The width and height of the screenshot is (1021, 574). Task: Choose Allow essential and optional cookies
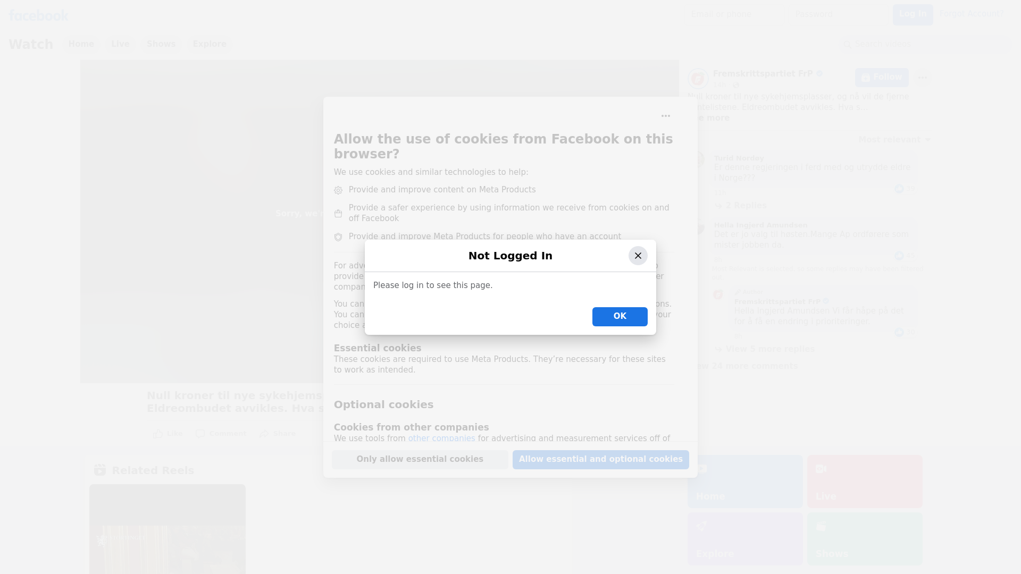(600, 459)
